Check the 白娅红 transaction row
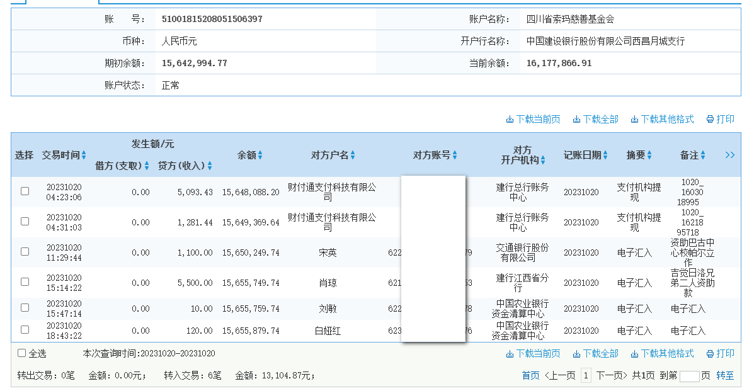The height and width of the screenshot is (391, 742). coord(25,330)
